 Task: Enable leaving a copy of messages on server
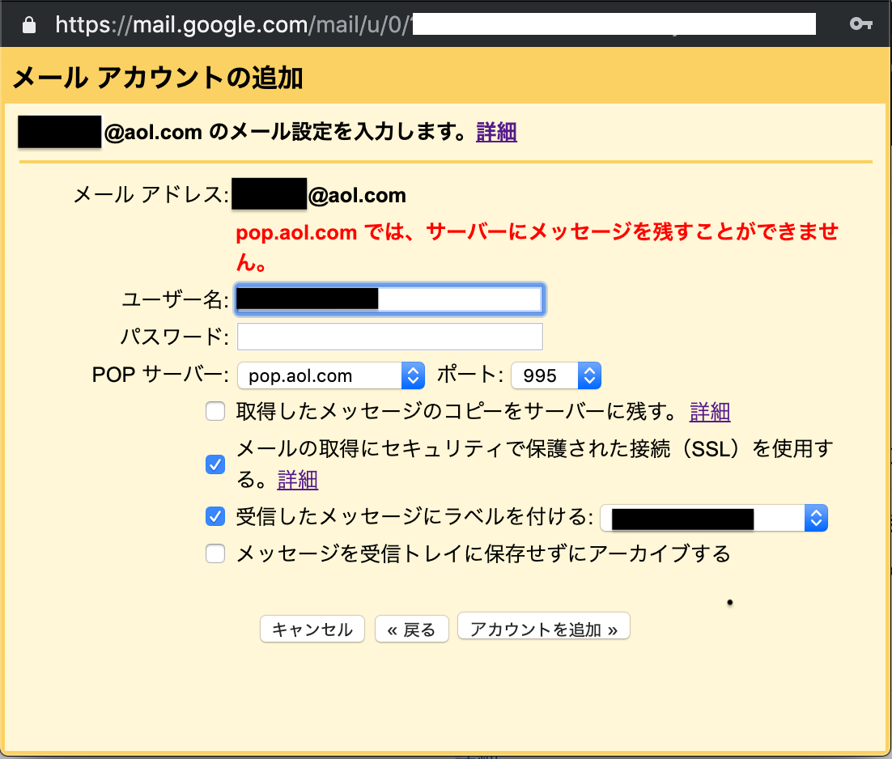click(215, 411)
